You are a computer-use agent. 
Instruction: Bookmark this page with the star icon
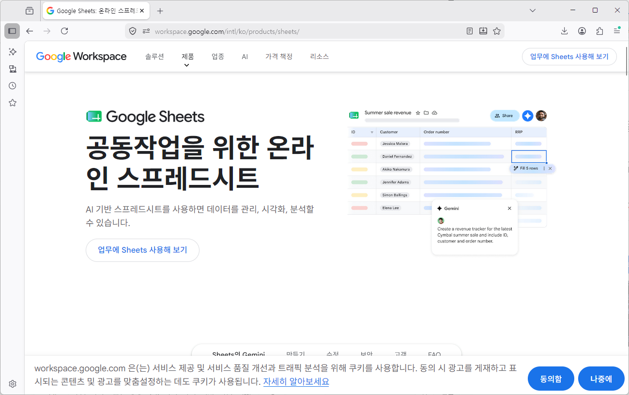(497, 31)
